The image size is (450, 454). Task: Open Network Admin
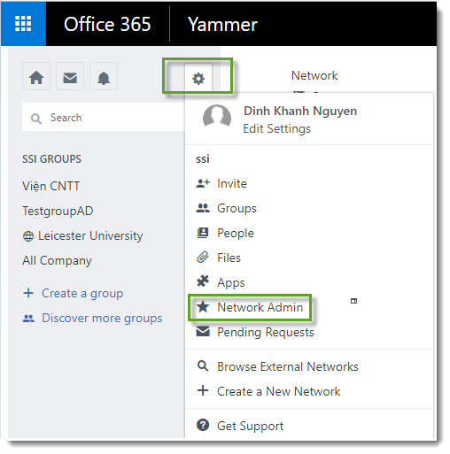260,307
